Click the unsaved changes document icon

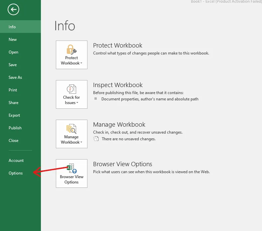96,139
